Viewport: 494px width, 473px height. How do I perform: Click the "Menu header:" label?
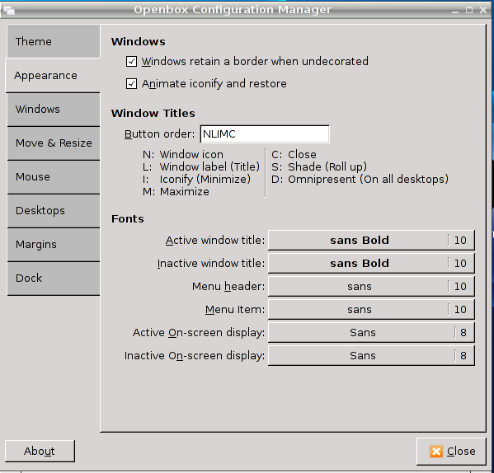(228, 287)
